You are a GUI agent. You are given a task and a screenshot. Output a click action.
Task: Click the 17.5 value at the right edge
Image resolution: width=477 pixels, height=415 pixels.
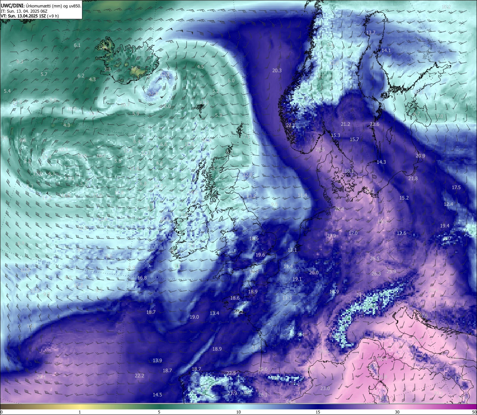coord(457,187)
